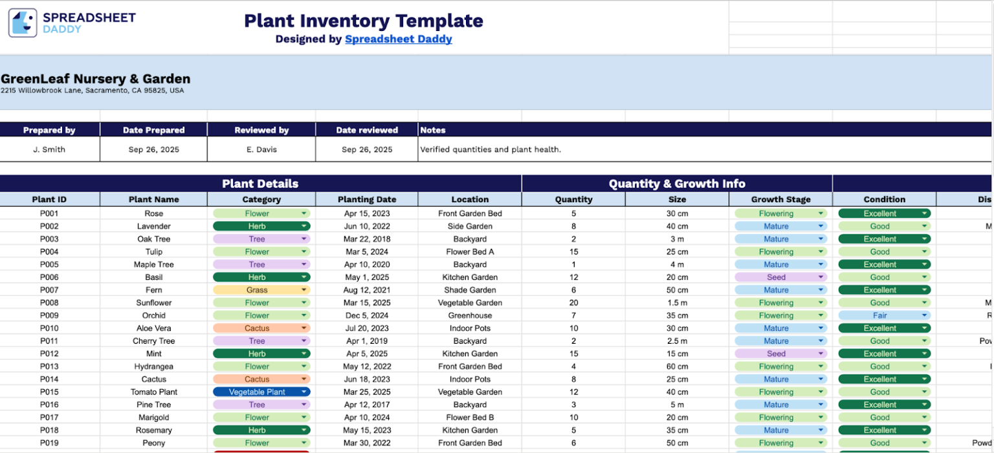Screen dimensions: 994x453
Task: Follow the Spreadsheet Daddy hyperlink
Action: click(399, 39)
